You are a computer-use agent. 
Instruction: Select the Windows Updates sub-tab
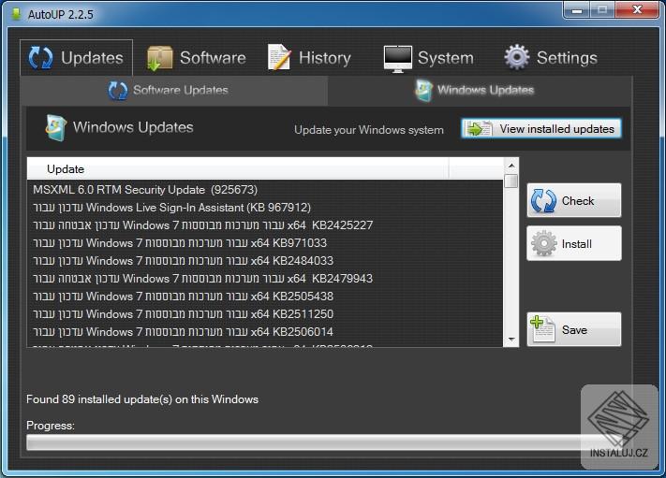tap(479, 91)
